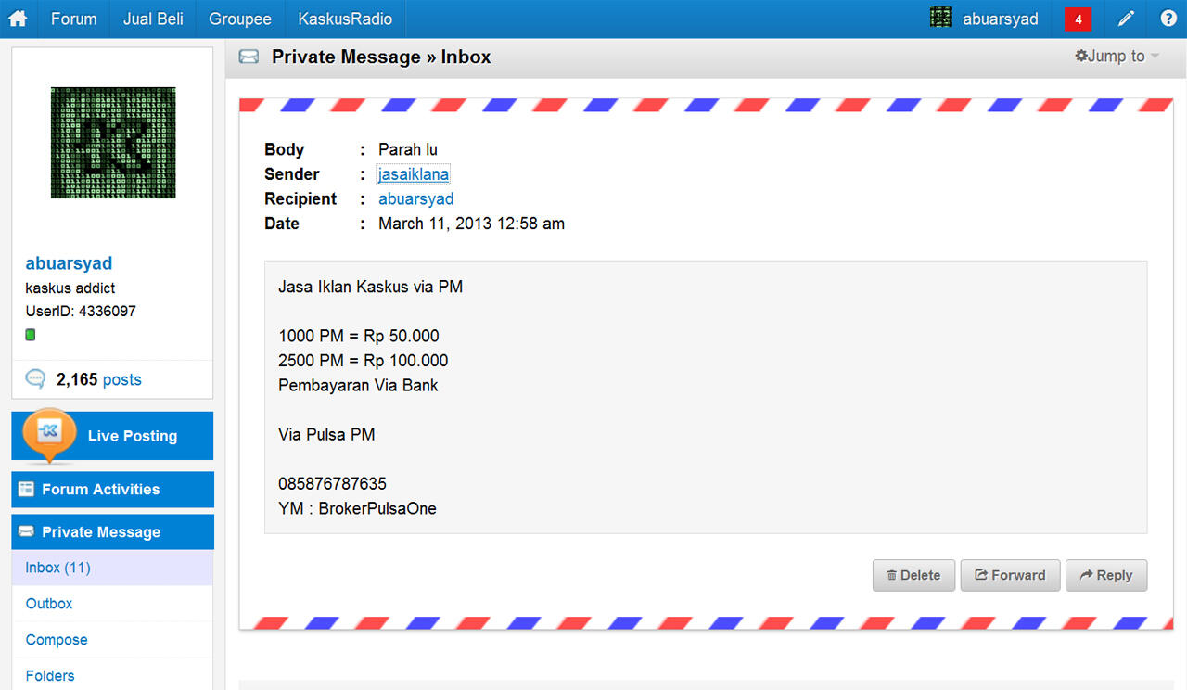Click the text YM : BrokerPulsaOne
The height and width of the screenshot is (690, 1187).
357,508
